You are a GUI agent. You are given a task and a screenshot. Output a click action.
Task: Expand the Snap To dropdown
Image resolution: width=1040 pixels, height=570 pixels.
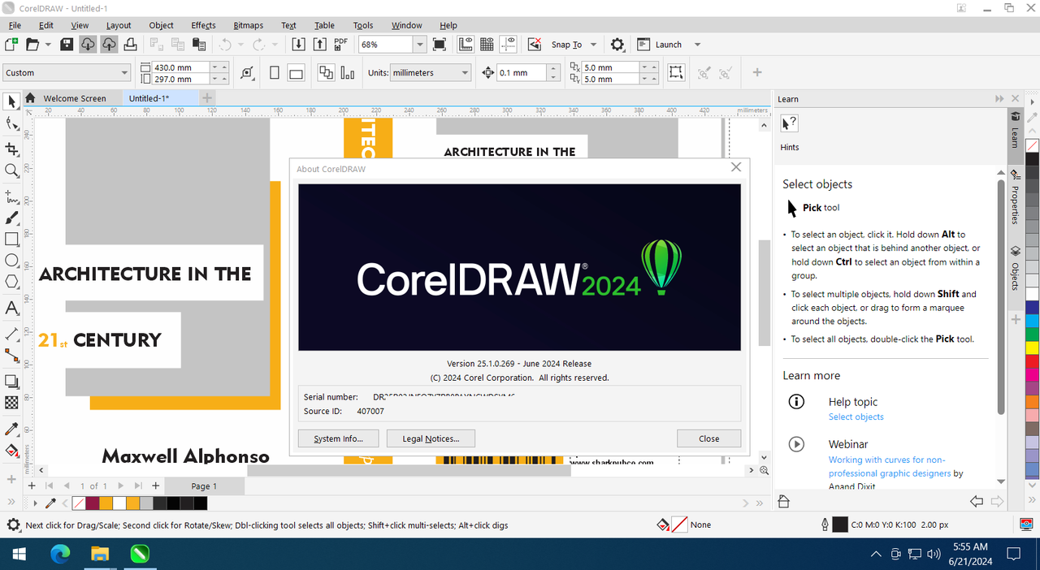(593, 45)
